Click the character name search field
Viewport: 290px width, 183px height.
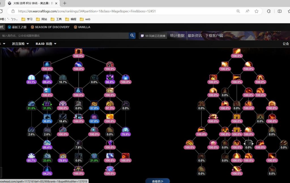pos(65,36)
